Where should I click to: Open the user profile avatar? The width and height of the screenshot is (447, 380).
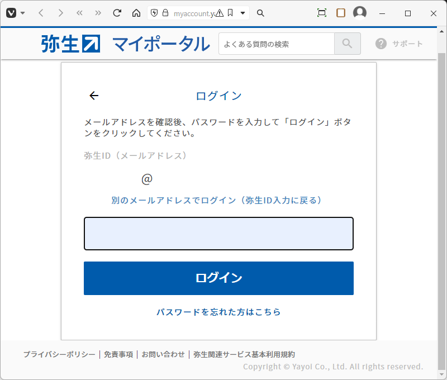[360, 13]
